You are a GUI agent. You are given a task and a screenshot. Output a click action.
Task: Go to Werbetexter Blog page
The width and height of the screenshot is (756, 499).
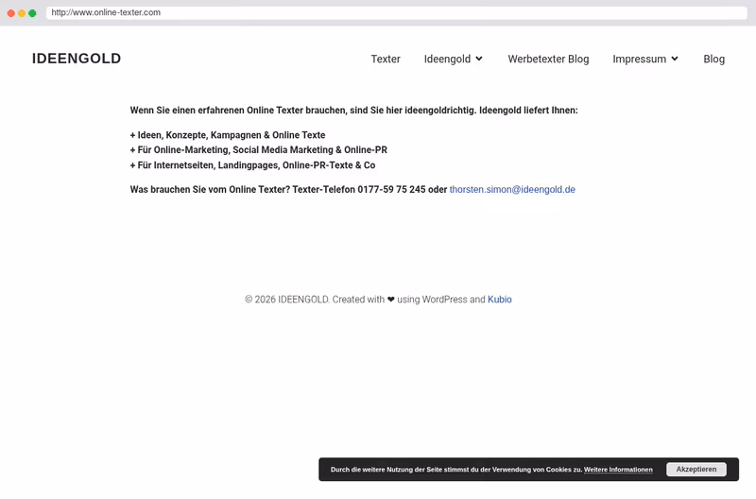coord(548,59)
